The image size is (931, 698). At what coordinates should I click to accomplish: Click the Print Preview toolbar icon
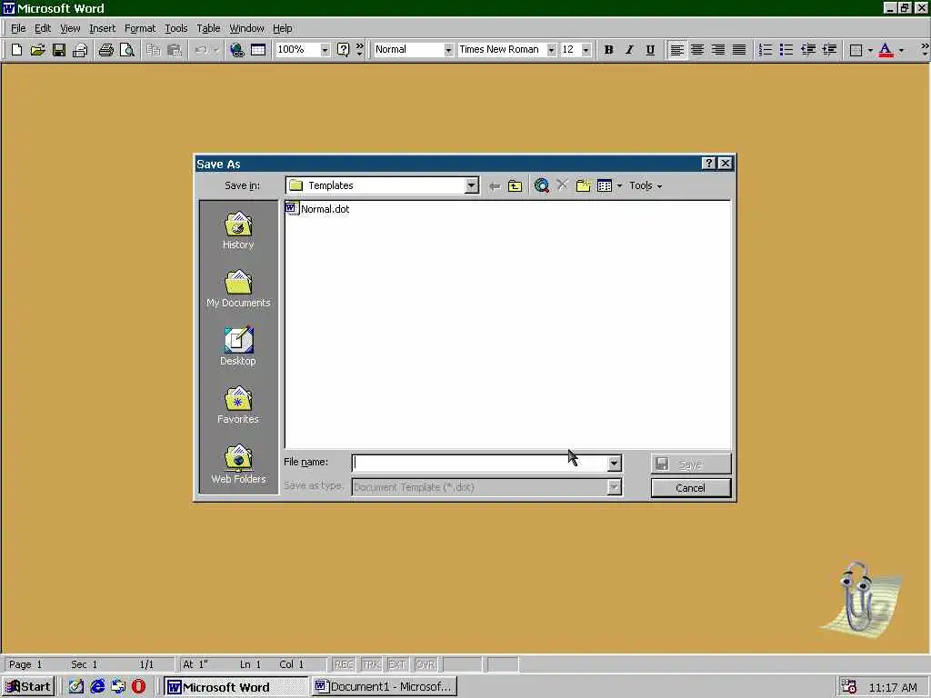[127, 50]
